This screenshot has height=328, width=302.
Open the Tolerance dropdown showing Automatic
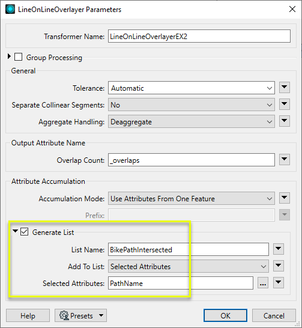pyautogui.click(x=192, y=88)
